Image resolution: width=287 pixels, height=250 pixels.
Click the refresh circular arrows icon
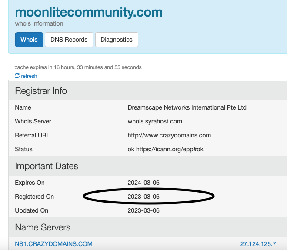[x=17, y=76]
